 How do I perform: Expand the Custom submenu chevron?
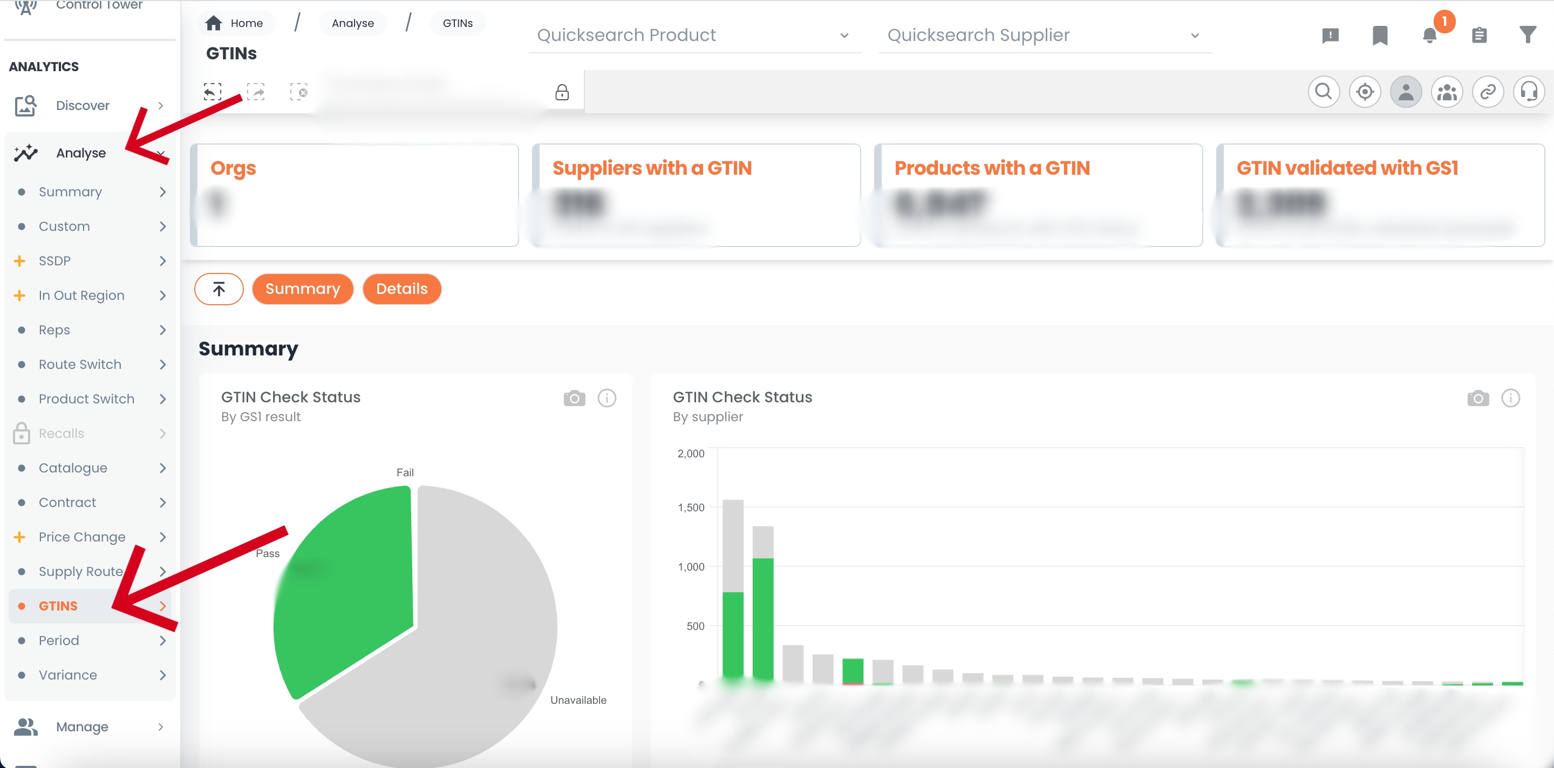pos(162,227)
